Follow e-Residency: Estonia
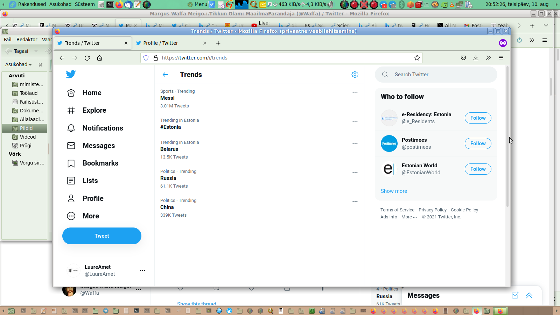 [x=478, y=118]
